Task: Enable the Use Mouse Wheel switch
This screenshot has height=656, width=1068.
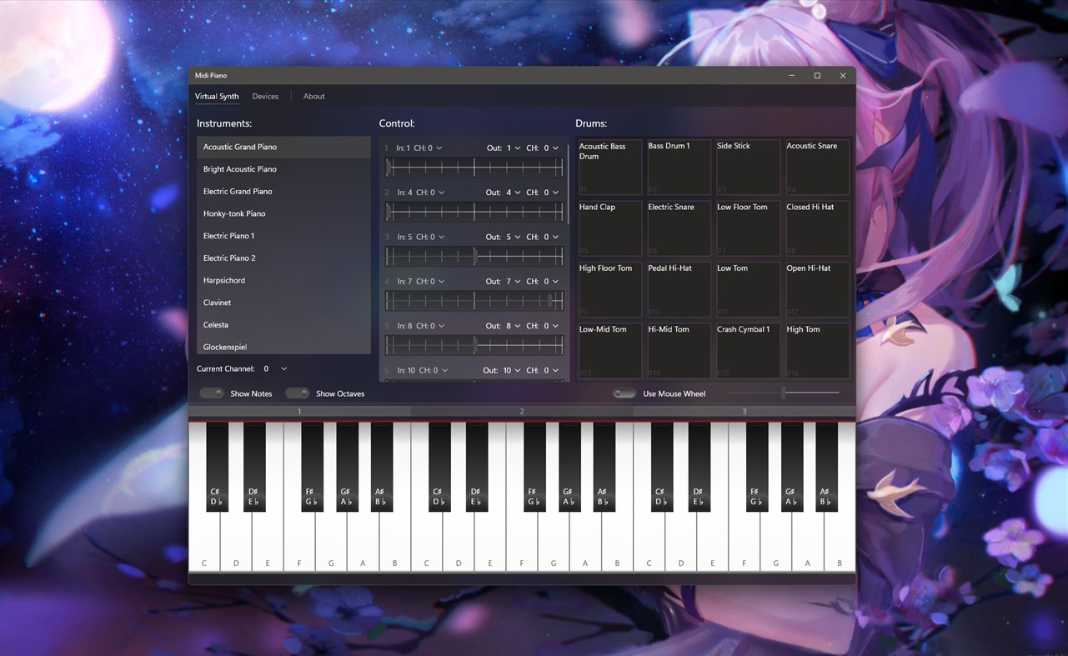Action: pyautogui.click(x=624, y=393)
